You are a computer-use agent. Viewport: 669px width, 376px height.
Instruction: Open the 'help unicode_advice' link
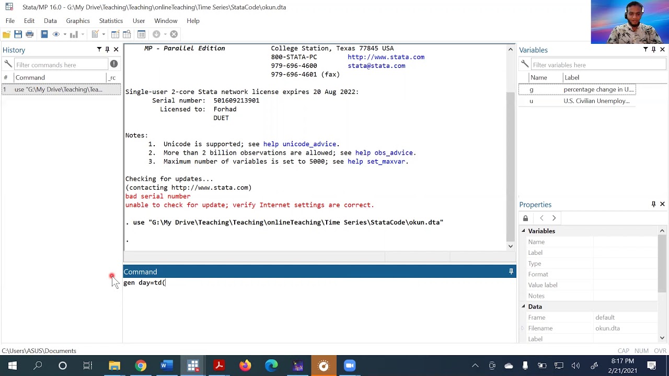tap(299, 144)
